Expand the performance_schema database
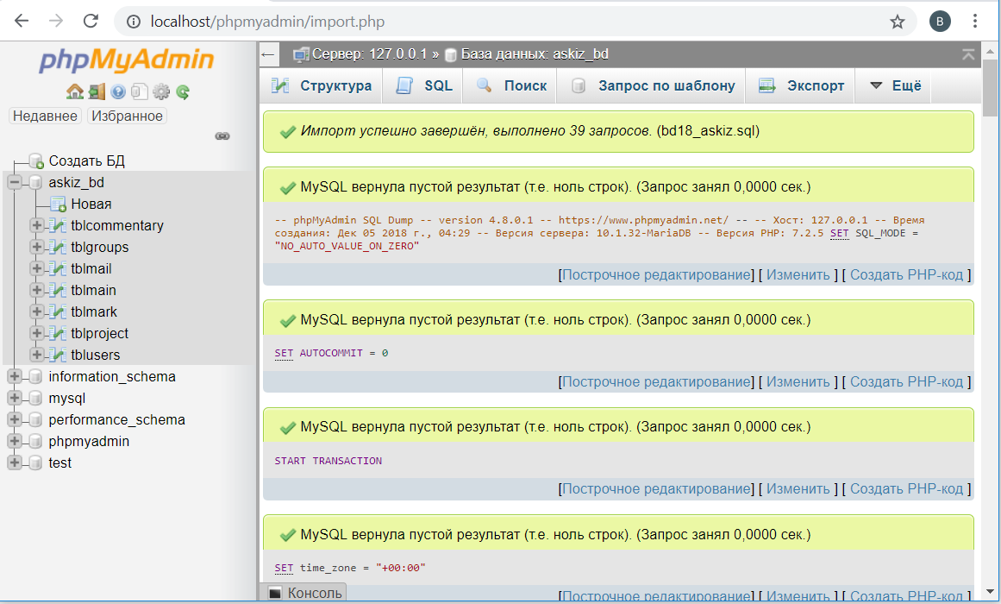 pos(14,419)
